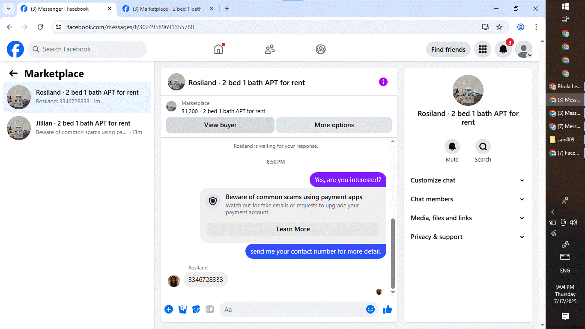Screen dimensions: 585x329
Task: Open the Windows notification center
Action: pos(565,316)
